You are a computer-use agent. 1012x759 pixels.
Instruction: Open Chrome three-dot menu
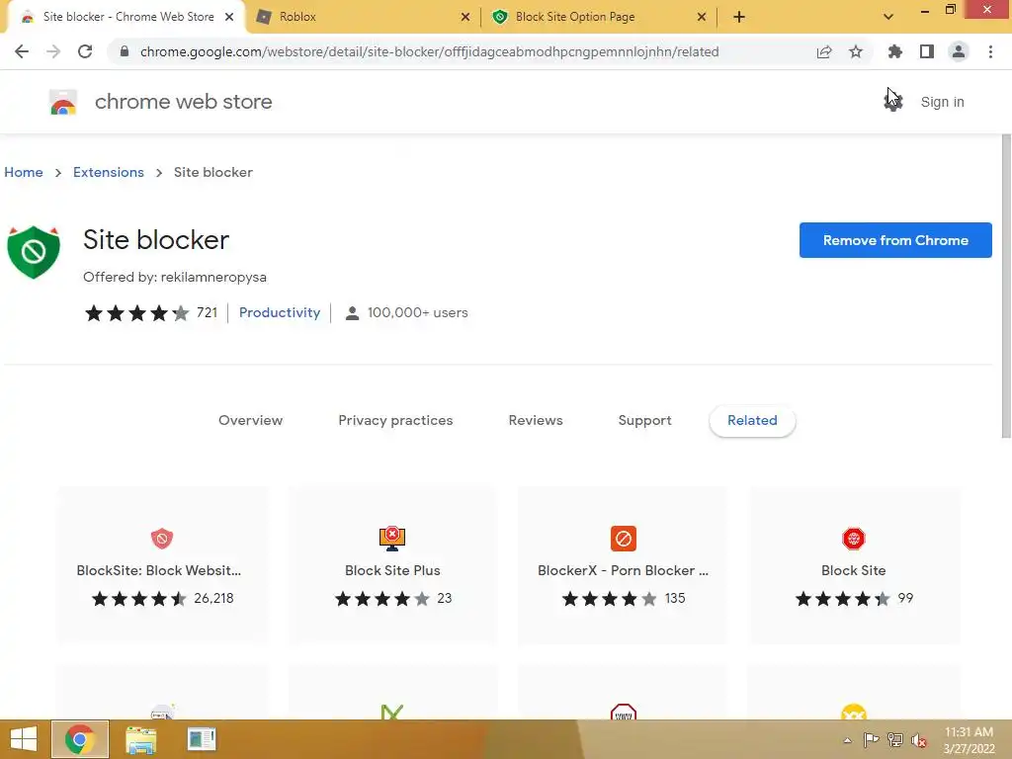coord(990,51)
